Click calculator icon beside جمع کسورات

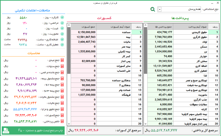click(x=62, y=115)
